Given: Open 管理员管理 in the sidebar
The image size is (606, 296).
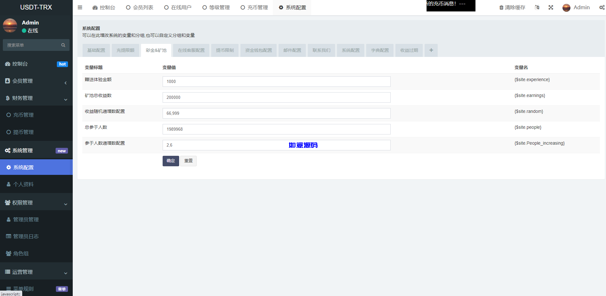Looking at the screenshot, I should click(x=36, y=220).
